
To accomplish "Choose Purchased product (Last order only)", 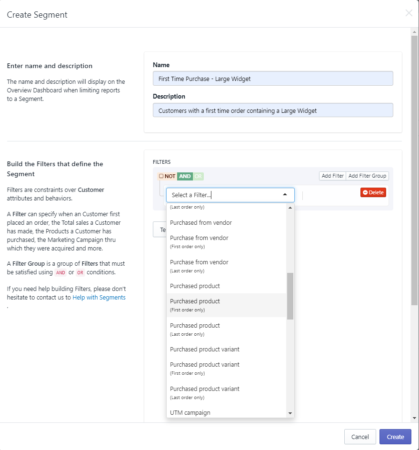I will tap(227, 330).
